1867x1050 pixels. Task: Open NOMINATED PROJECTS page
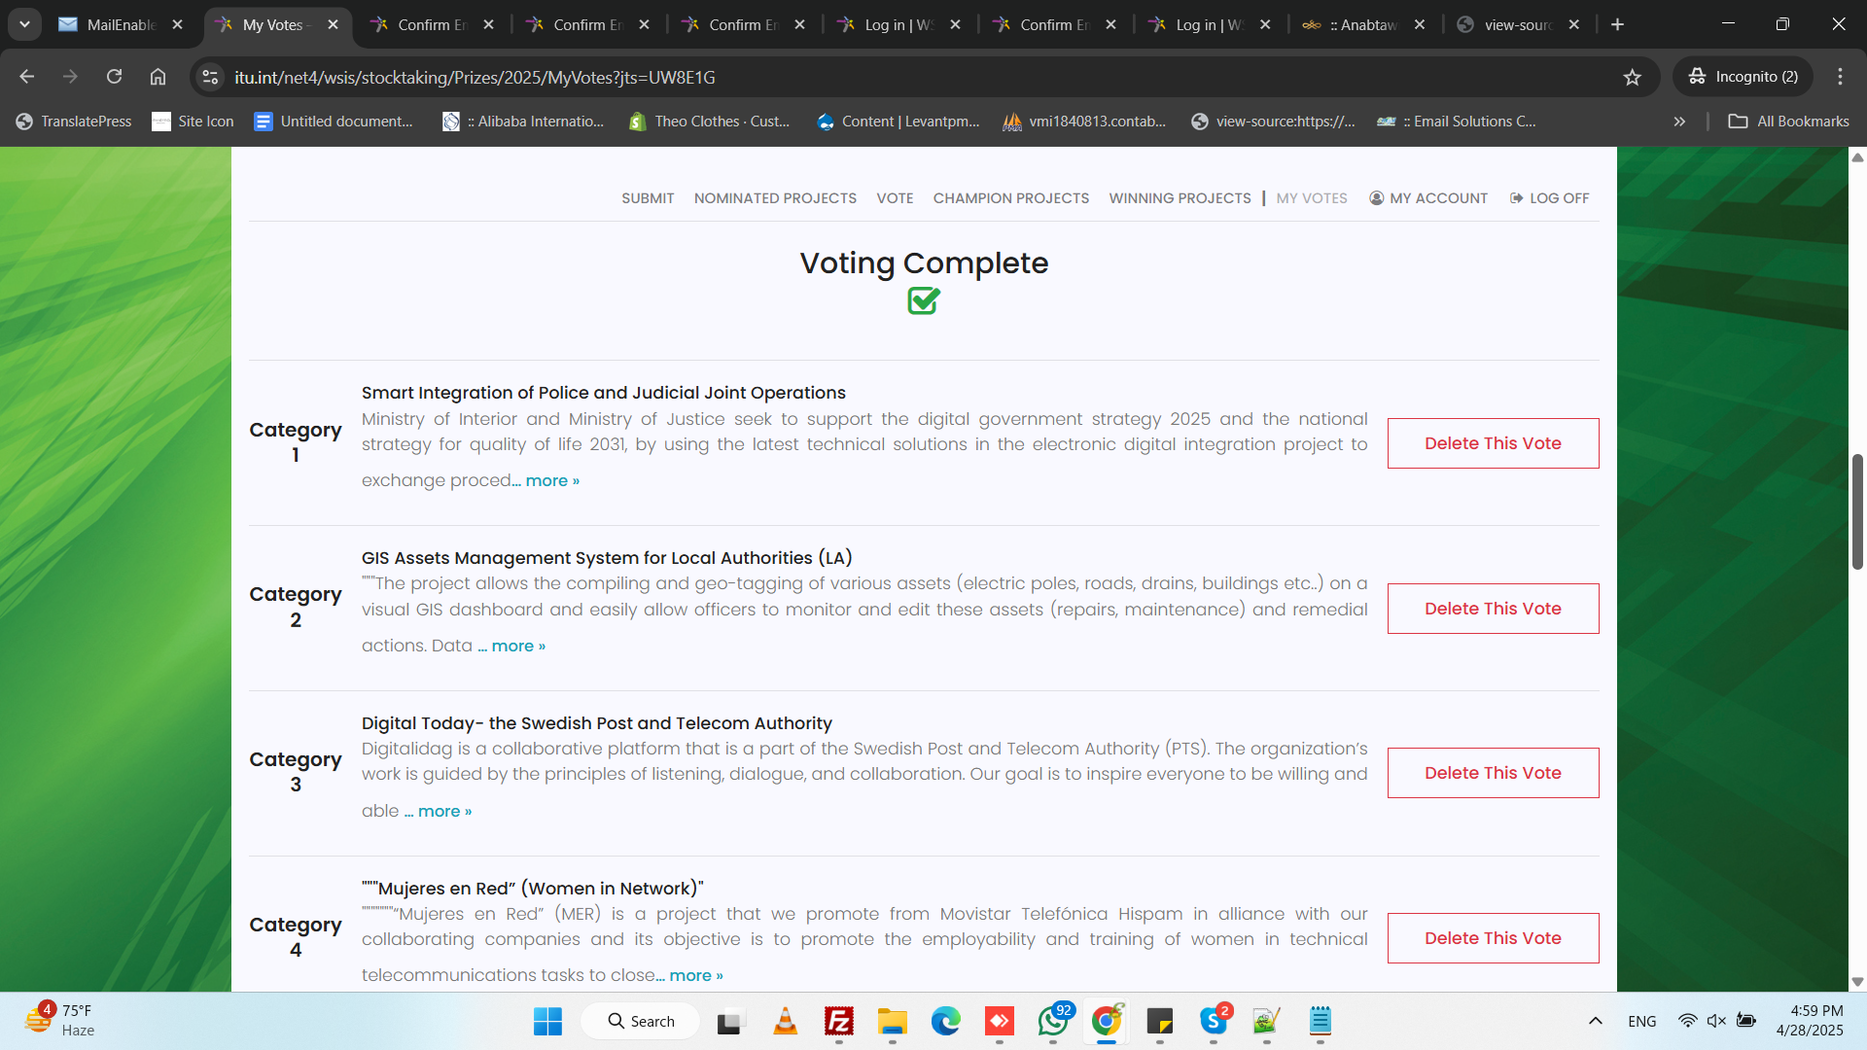[775, 198]
